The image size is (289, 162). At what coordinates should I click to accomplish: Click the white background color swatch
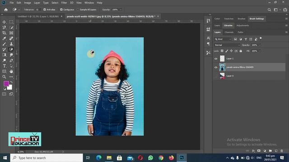click(x=10, y=88)
